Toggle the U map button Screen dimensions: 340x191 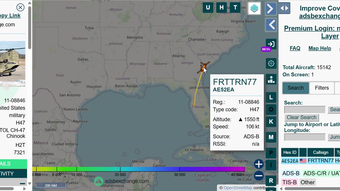(x=208, y=8)
